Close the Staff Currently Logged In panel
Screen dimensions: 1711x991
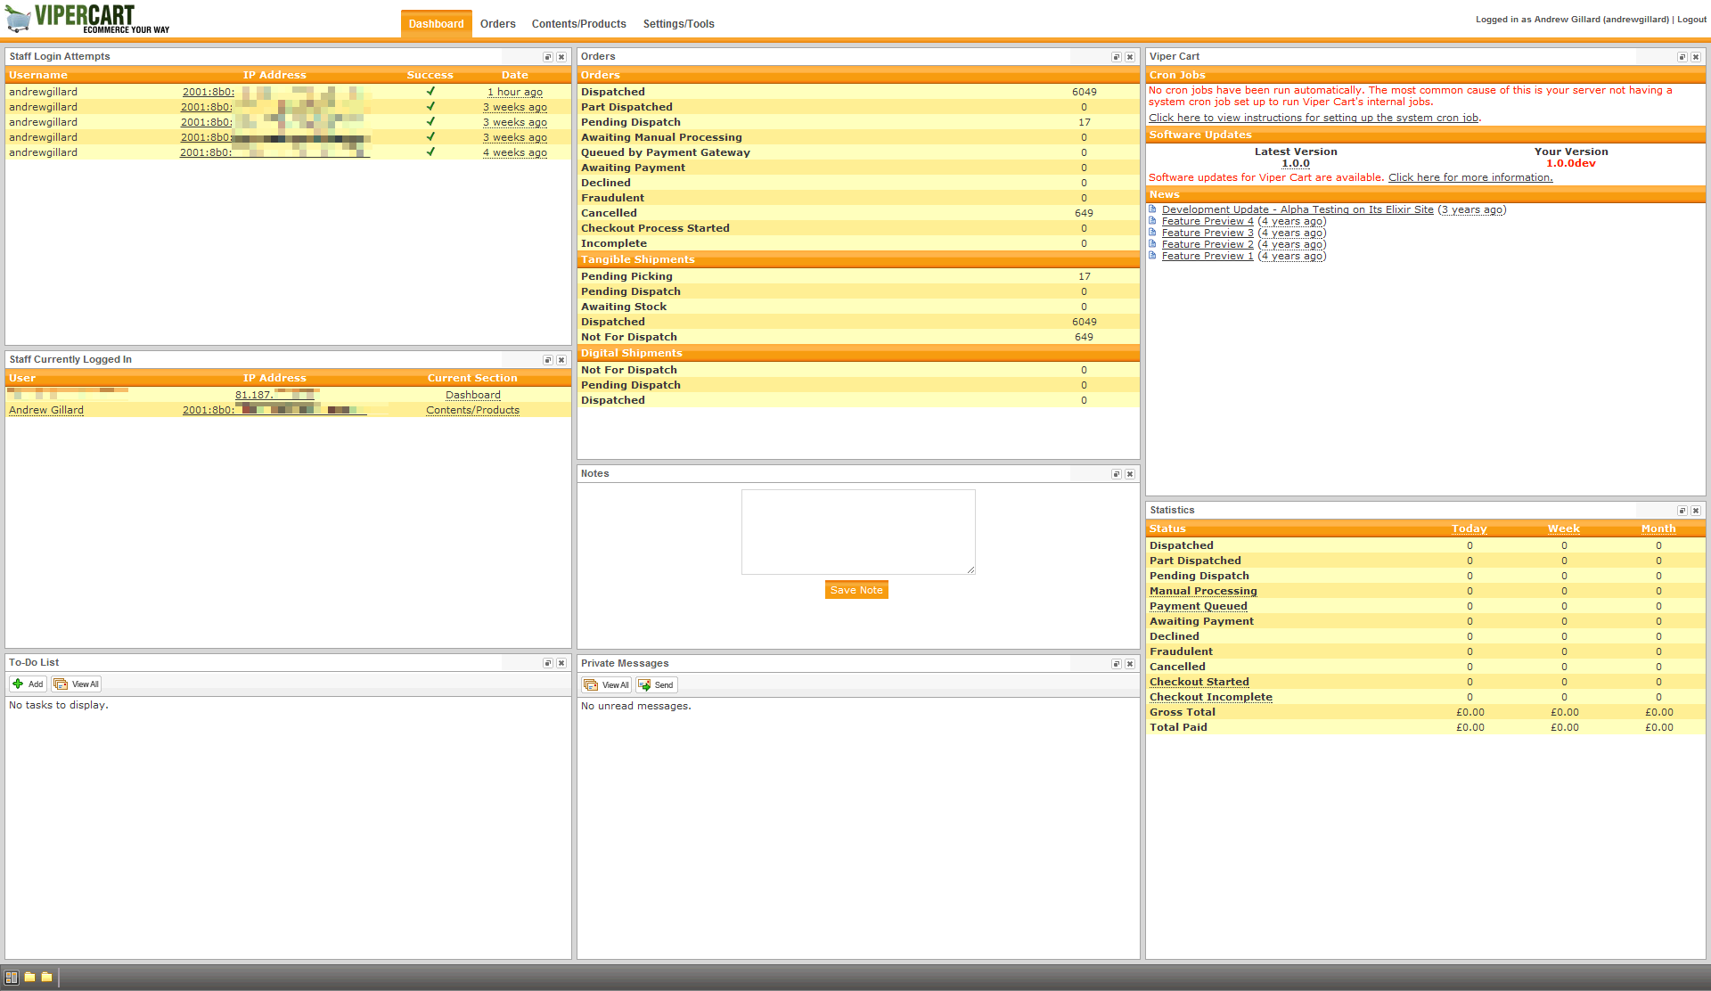(x=561, y=360)
